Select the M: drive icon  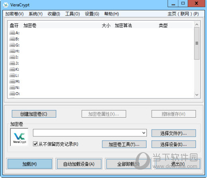[x=12, y=81]
